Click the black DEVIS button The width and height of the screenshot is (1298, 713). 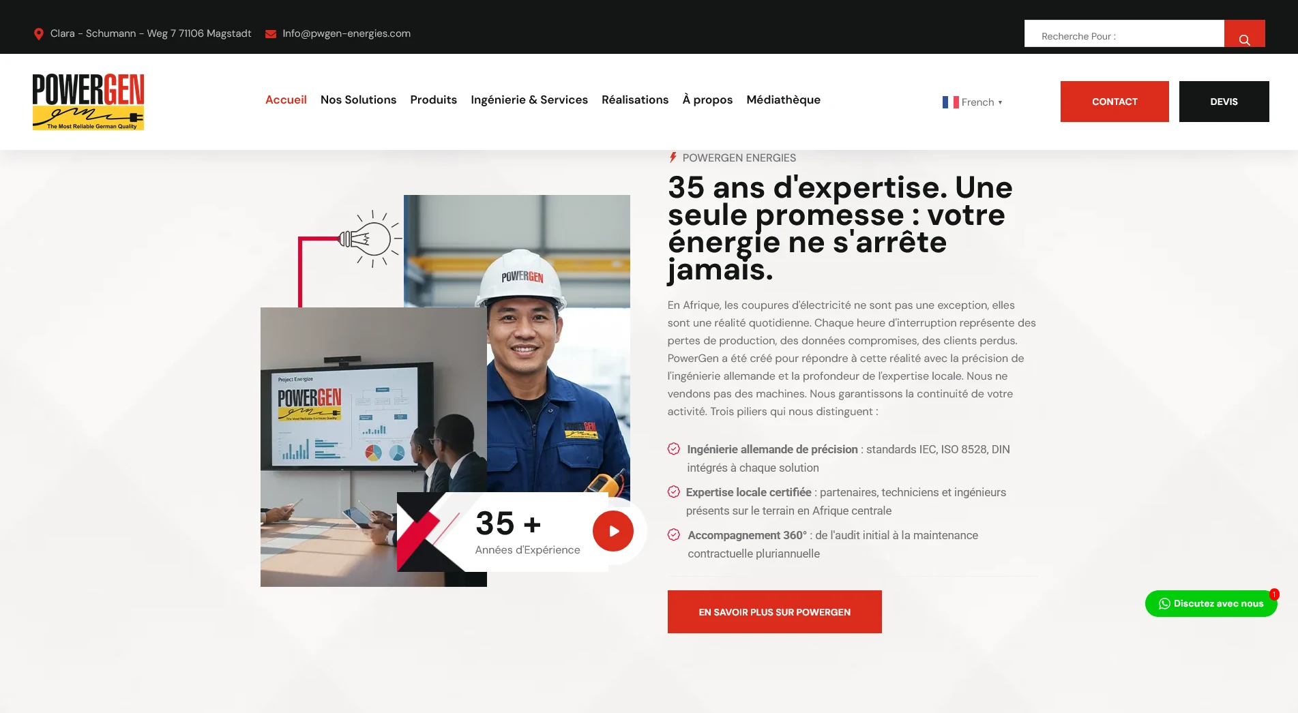(x=1224, y=102)
